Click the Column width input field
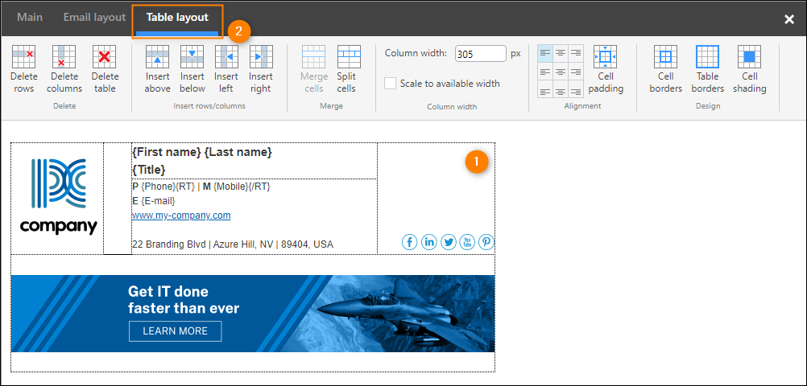This screenshot has height=386, width=807. tap(481, 53)
